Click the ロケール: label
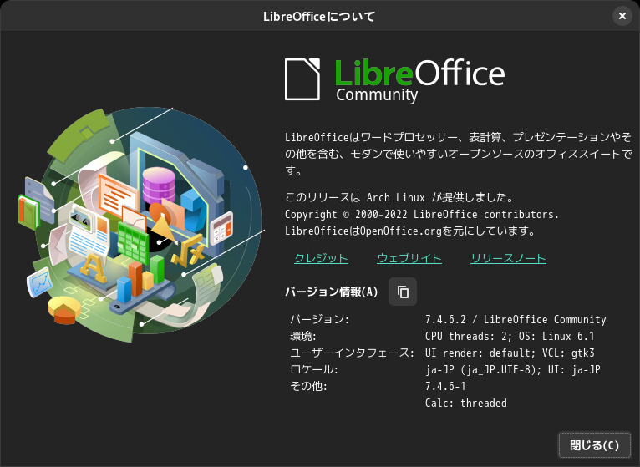This screenshot has width=640, height=467. pos(314,369)
